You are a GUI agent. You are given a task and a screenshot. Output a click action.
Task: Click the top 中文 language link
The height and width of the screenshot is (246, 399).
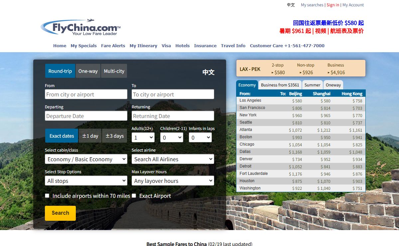[291, 5]
